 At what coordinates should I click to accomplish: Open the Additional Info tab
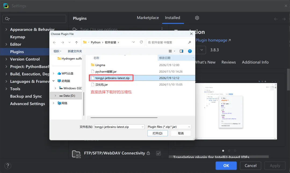pos(255,62)
